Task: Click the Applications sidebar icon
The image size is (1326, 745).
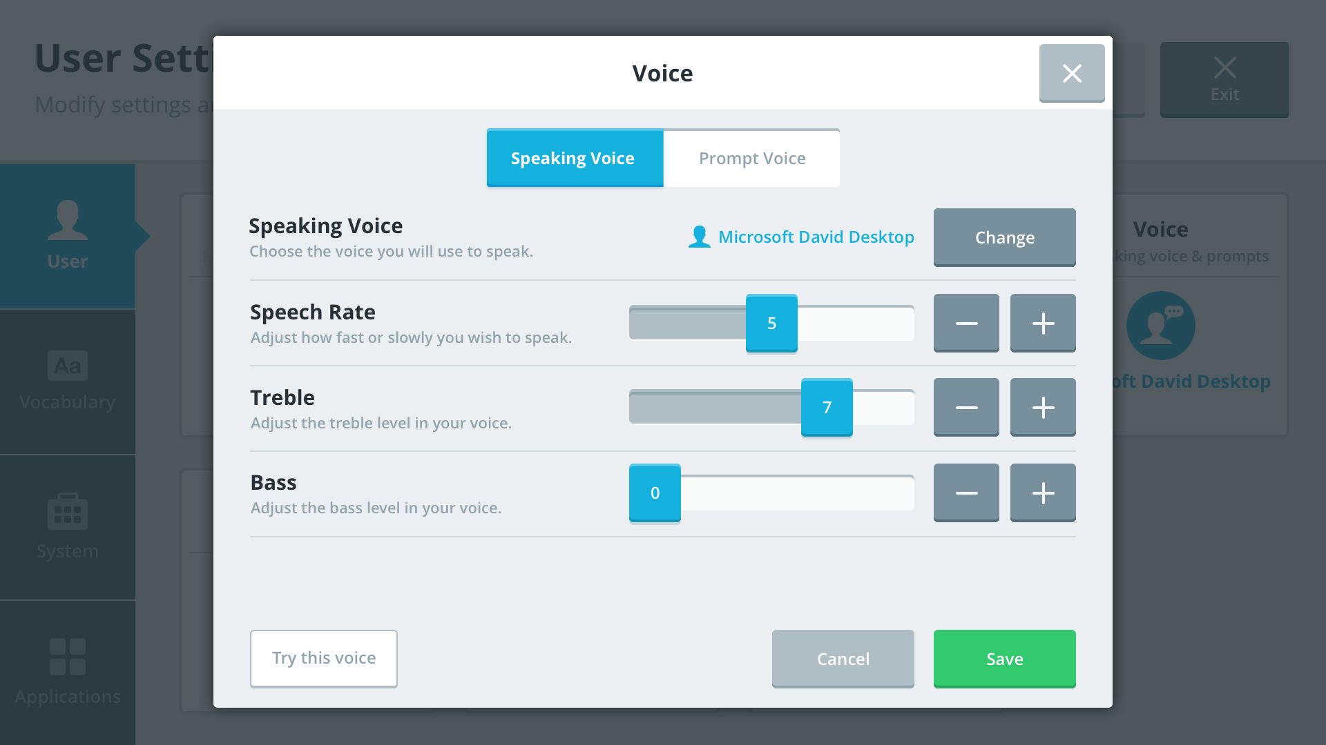Action: point(68,670)
